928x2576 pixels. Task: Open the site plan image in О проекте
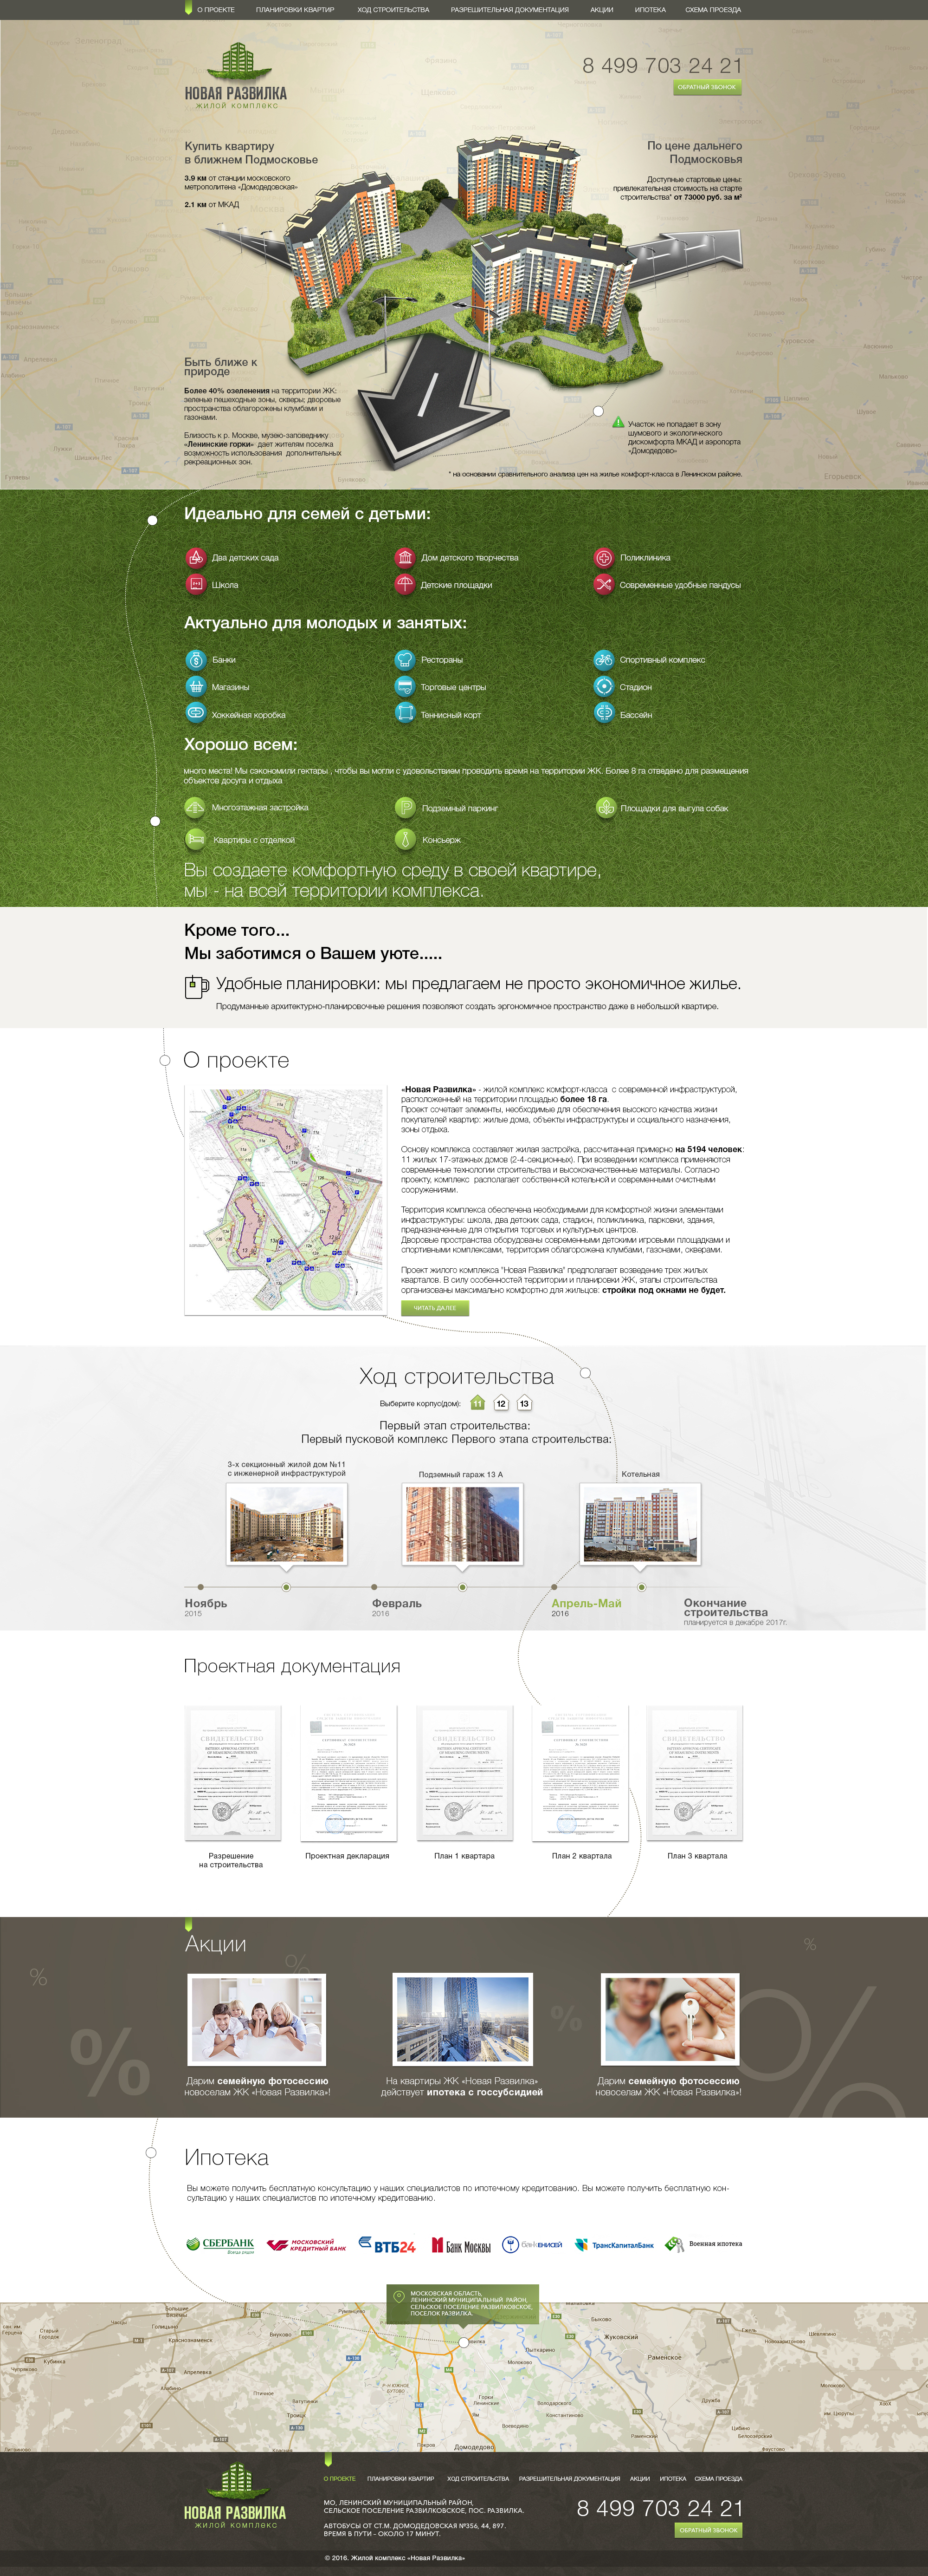pos(285,1201)
